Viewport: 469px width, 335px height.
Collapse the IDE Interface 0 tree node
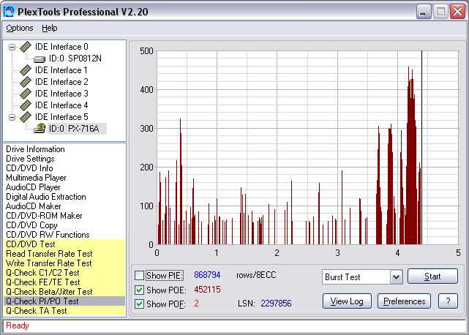(12, 47)
